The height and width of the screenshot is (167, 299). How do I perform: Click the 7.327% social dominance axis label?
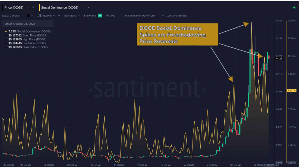292,91
